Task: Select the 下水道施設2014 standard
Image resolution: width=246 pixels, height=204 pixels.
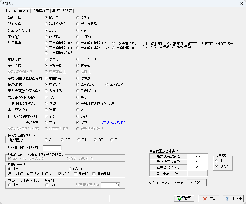Action: click(x=46, y=48)
